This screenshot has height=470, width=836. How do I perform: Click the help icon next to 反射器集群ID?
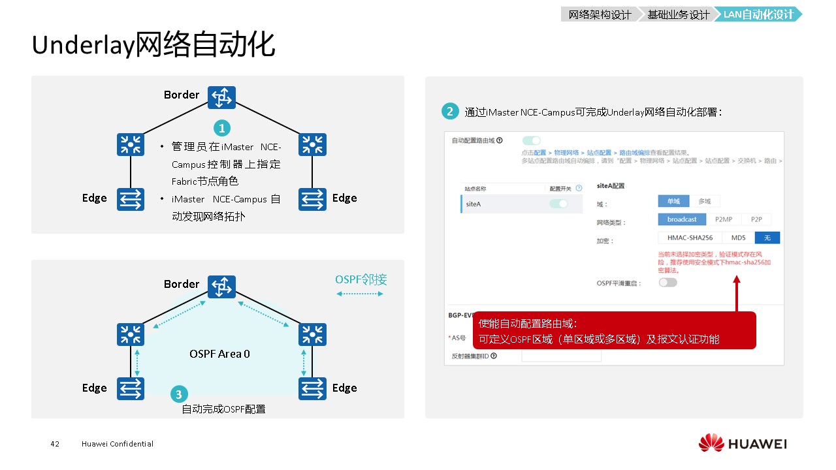(x=494, y=356)
